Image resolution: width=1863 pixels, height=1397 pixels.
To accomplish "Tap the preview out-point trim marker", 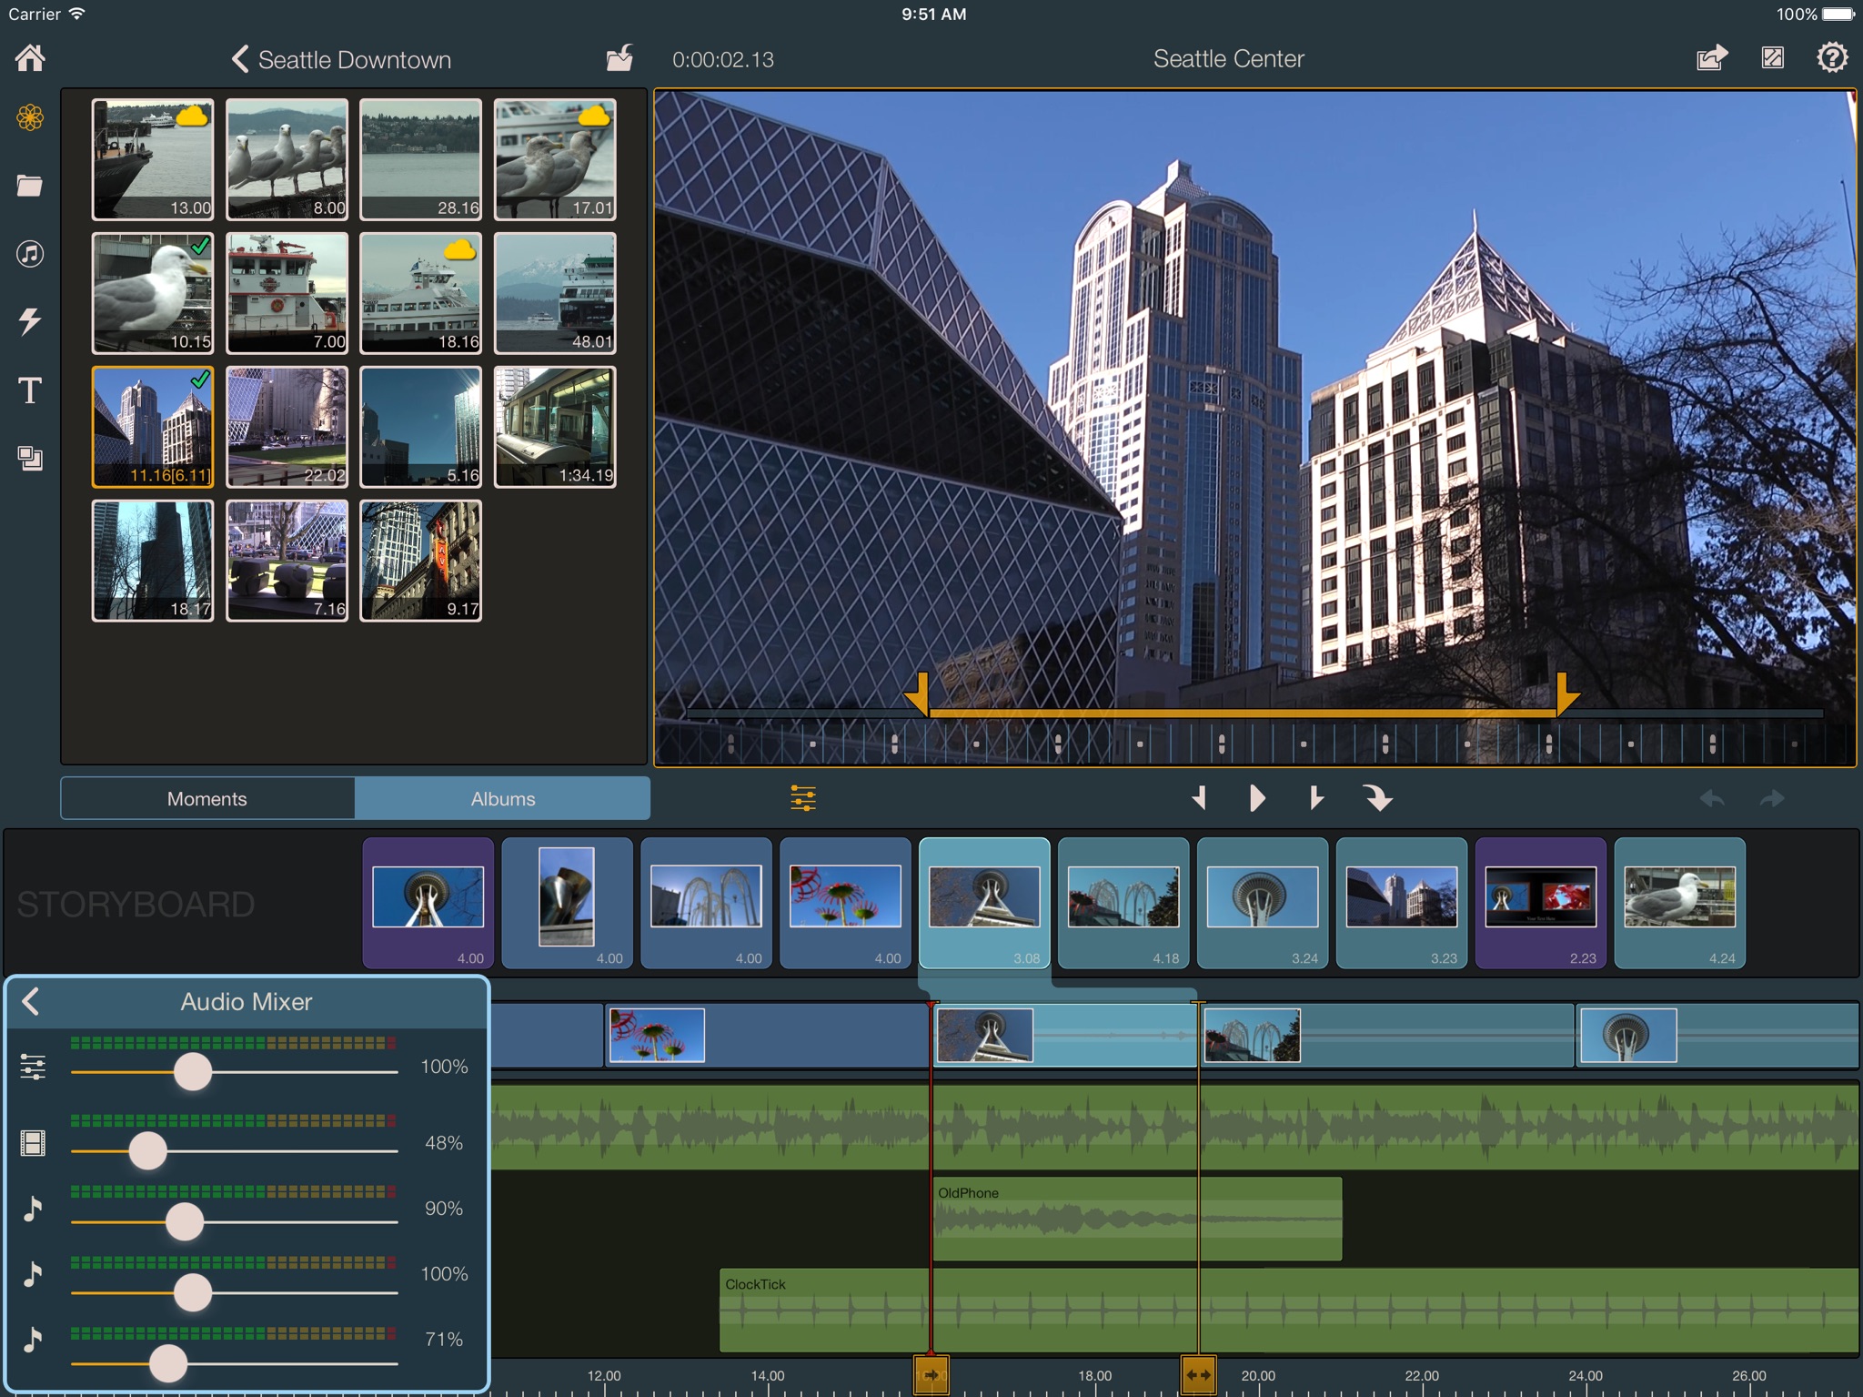I will (x=1566, y=694).
